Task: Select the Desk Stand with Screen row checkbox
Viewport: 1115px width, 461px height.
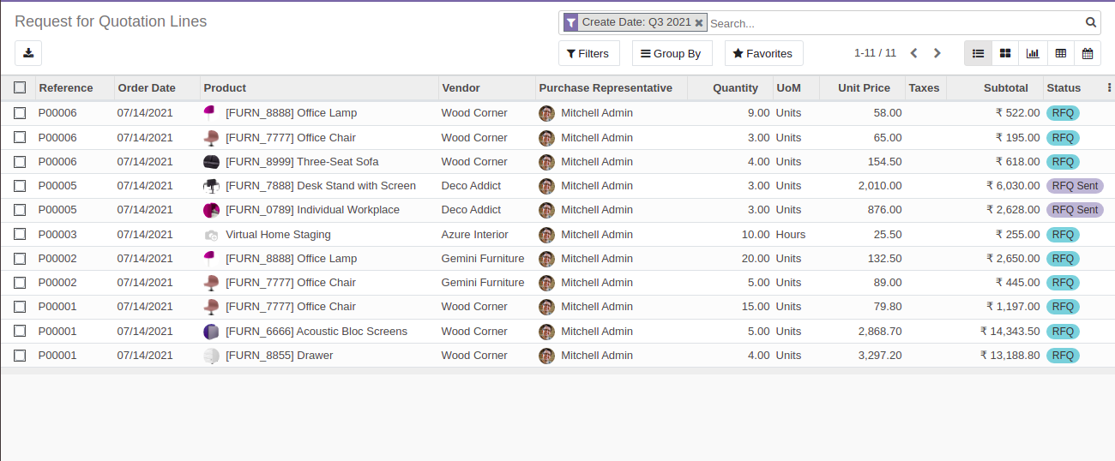Action: coord(20,186)
